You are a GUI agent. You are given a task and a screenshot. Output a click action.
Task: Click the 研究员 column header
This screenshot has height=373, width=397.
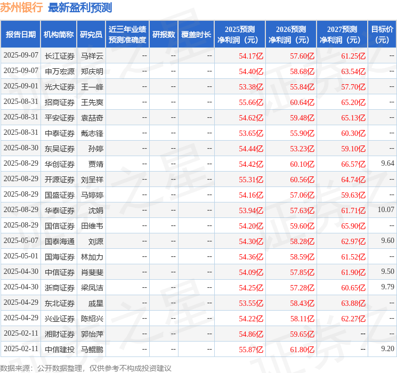[x=91, y=35]
